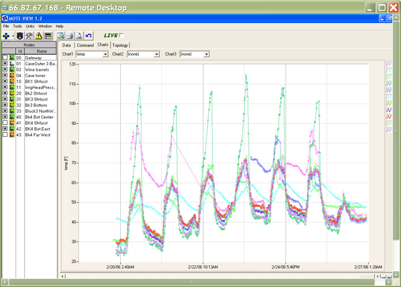Click the Name column header

coord(41,51)
